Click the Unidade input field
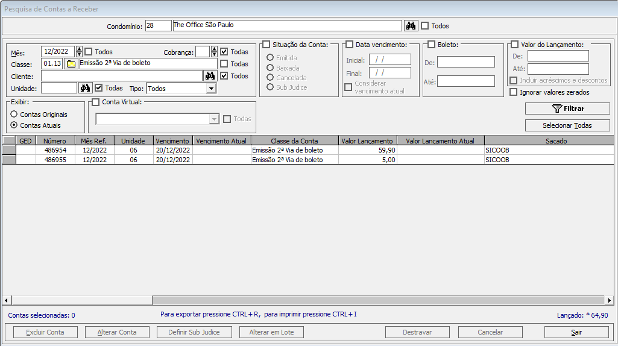Image resolution: width=618 pixels, height=346 pixels. tap(59, 88)
